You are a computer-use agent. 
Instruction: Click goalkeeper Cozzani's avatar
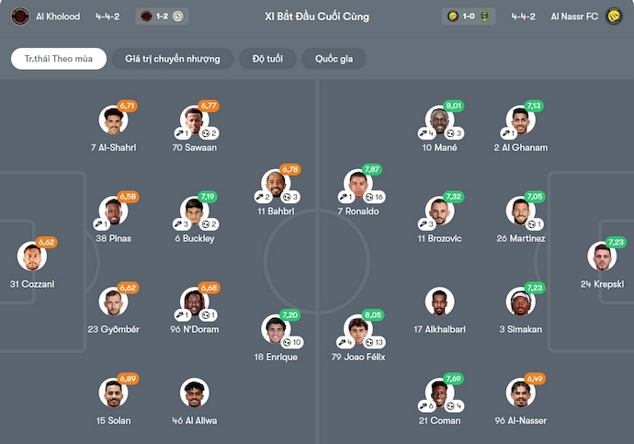point(32,256)
